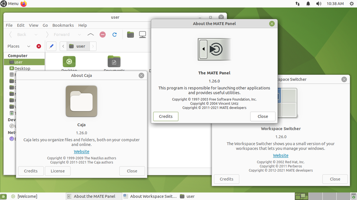Open the Desktop folder in Caja
The image size is (357, 200).
tap(69, 62)
